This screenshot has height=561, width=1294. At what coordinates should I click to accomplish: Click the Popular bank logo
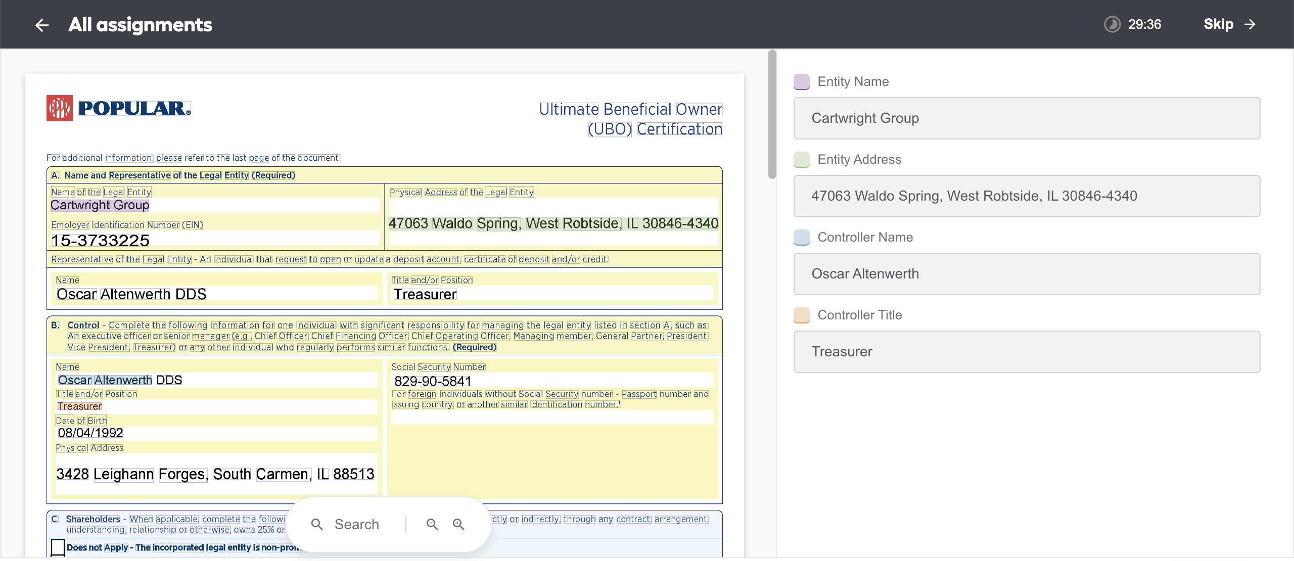click(x=119, y=108)
